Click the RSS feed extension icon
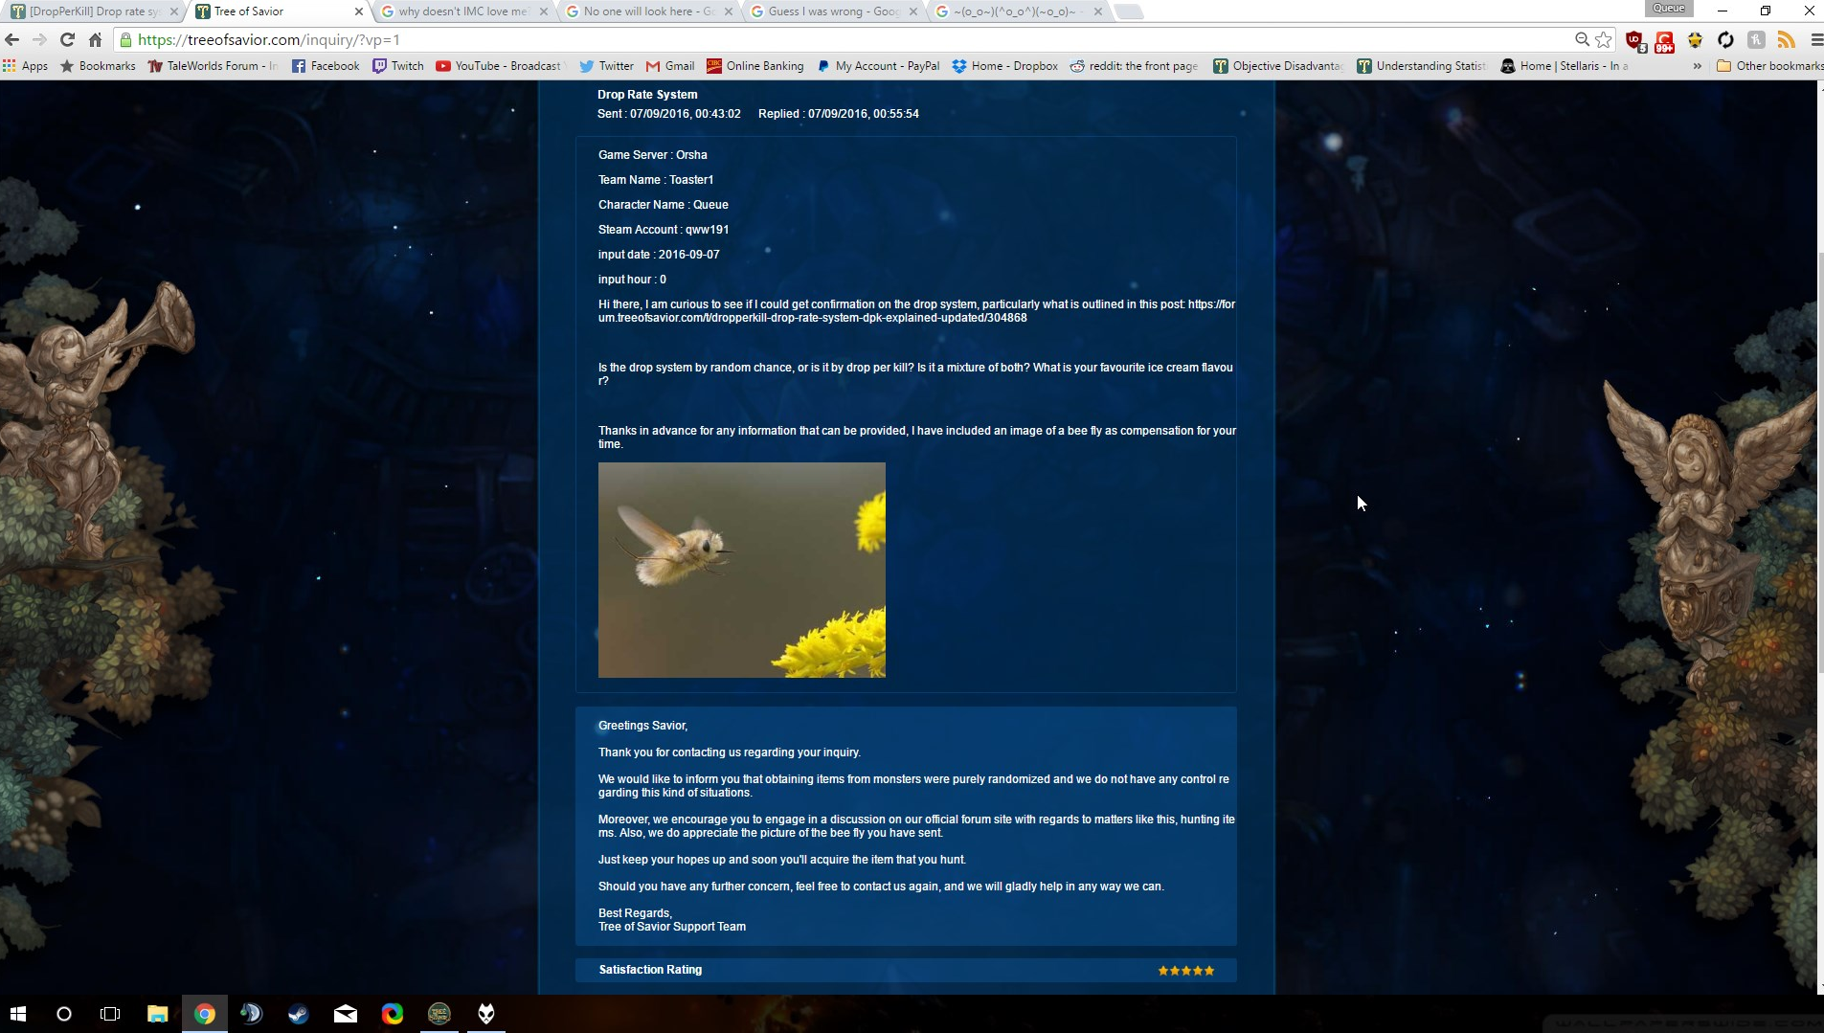The height and width of the screenshot is (1033, 1824). (x=1786, y=39)
